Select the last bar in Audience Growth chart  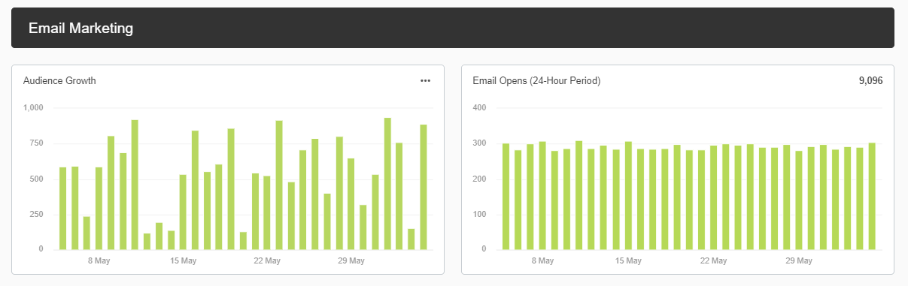pos(424,187)
